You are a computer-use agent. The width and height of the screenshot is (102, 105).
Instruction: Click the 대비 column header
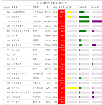point(55,7)
